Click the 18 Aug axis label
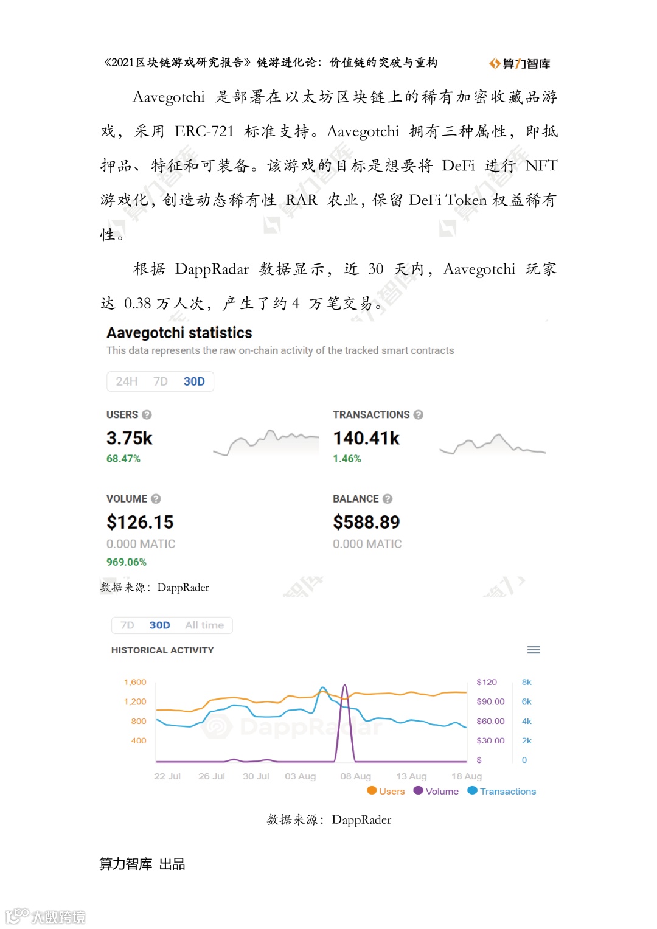The height and width of the screenshot is (929, 657). (x=467, y=776)
